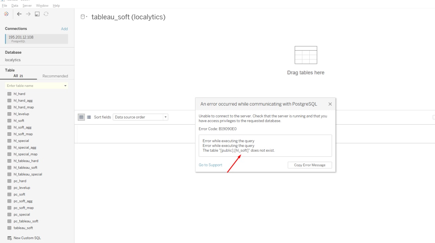This screenshot has height=243, width=435.
Task: Select pc_soft_map in the table list
Action: tap(24, 208)
